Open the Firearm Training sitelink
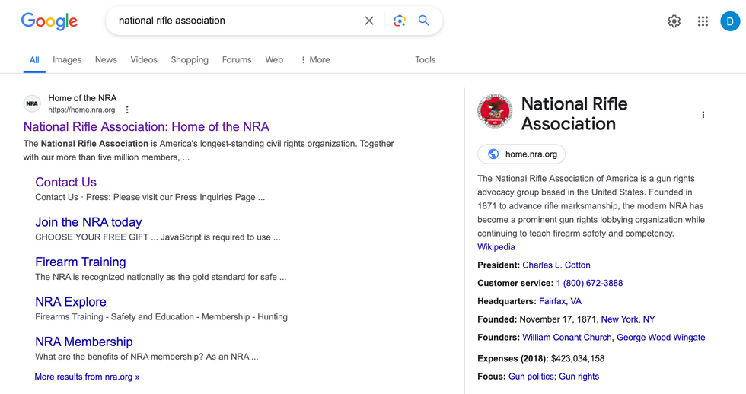The image size is (746, 394). click(x=81, y=262)
